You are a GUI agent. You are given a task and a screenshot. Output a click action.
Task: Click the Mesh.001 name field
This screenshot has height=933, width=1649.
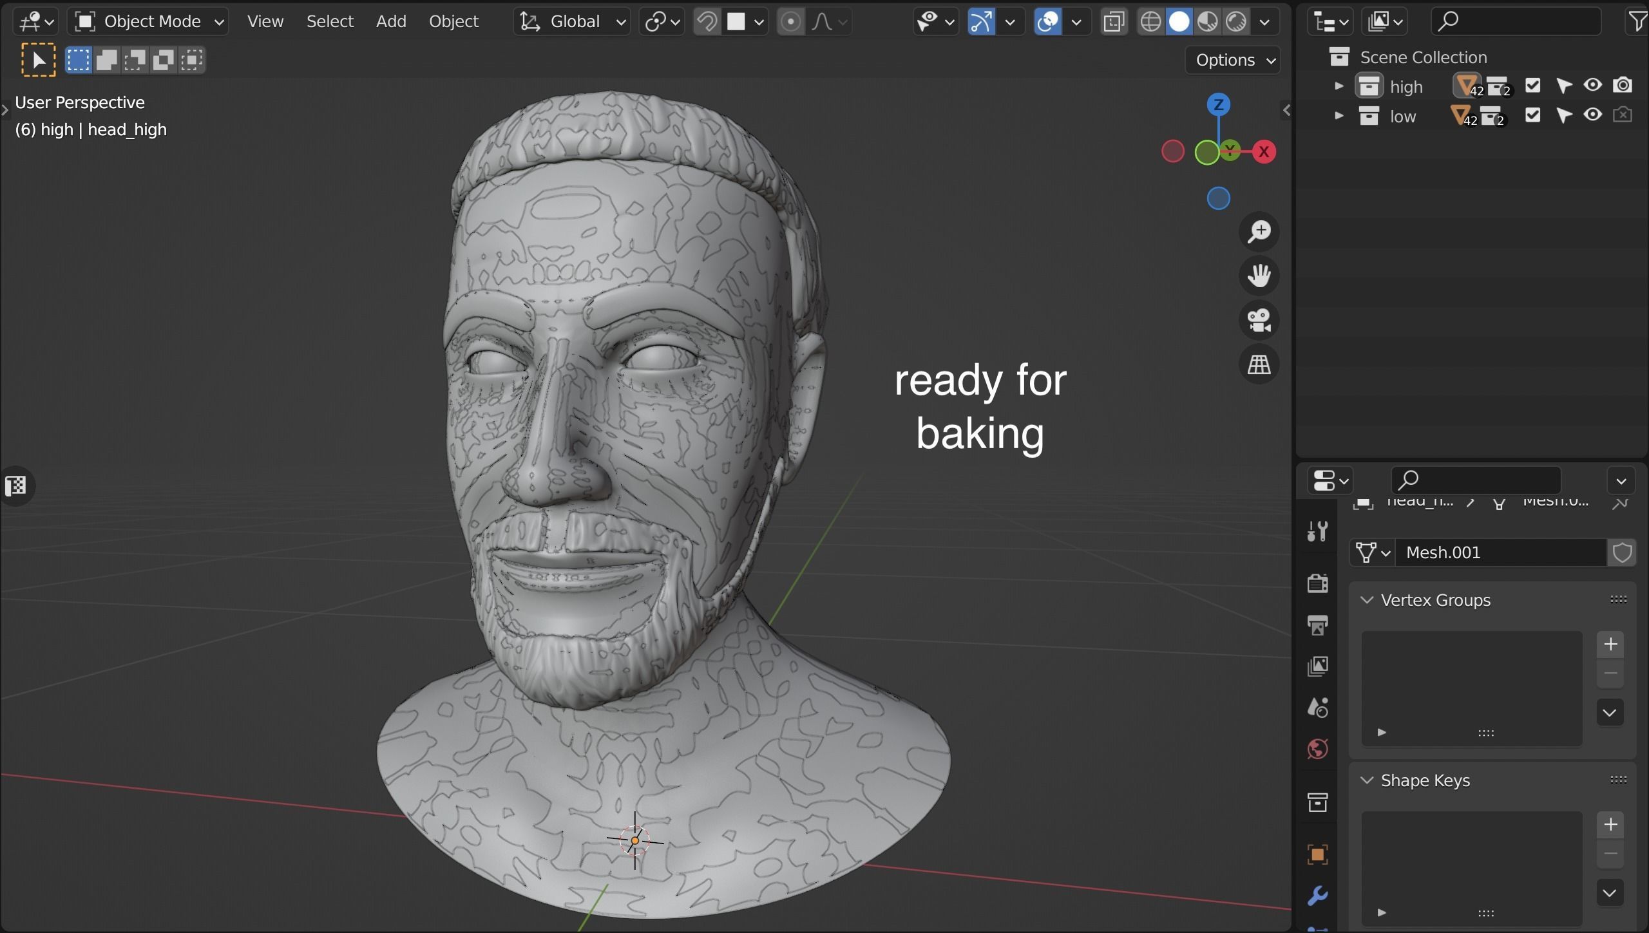1501,552
